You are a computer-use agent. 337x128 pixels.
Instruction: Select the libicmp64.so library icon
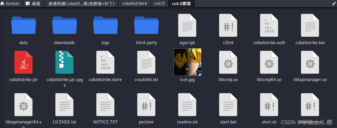[x=269, y=62]
